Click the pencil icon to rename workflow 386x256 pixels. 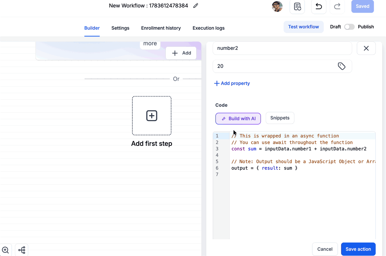click(196, 6)
